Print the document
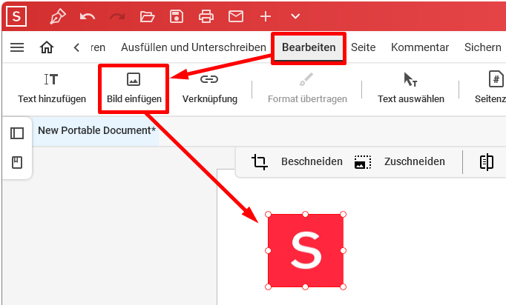 point(206,16)
